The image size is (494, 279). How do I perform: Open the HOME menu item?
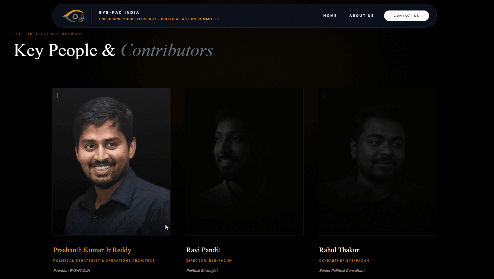point(330,16)
